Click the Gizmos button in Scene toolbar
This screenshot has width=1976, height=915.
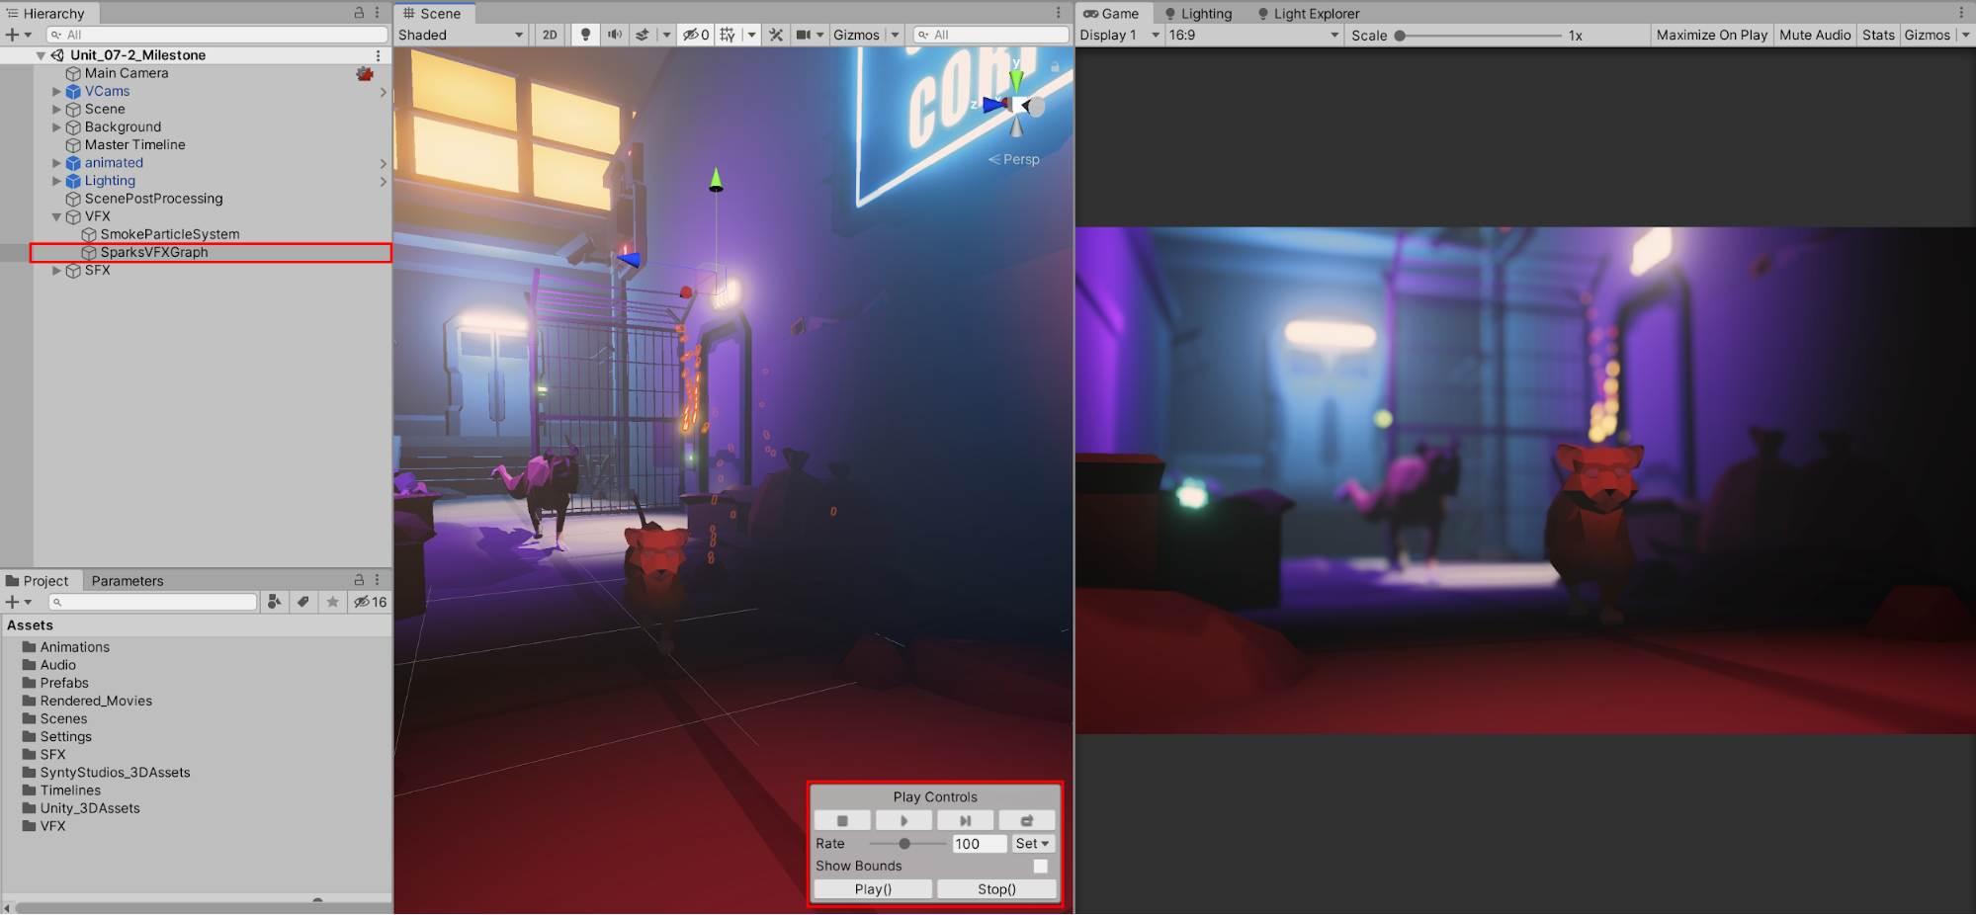point(856,35)
